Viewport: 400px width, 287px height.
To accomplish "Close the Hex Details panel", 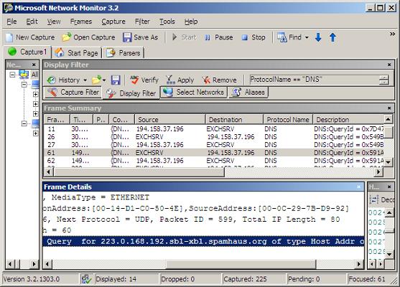I will point(389,187).
